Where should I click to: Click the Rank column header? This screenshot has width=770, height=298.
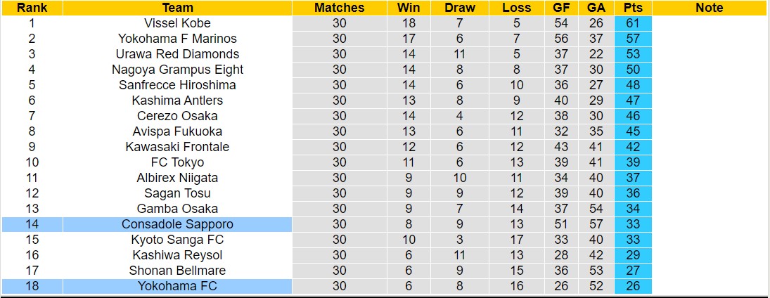[x=32, y=8]
